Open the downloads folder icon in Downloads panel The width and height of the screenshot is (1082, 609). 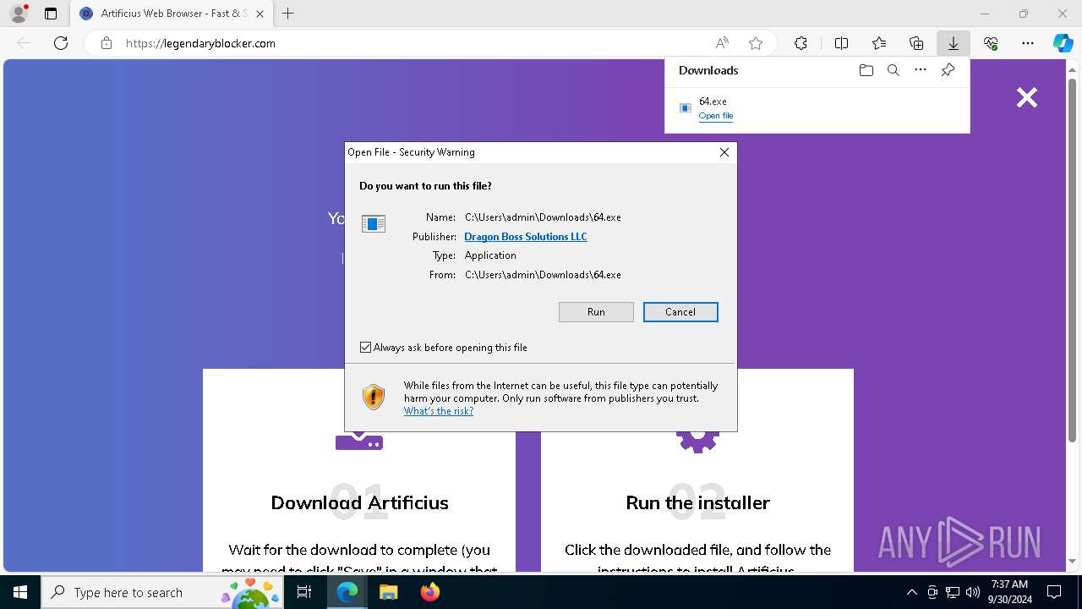pos(866,70)
